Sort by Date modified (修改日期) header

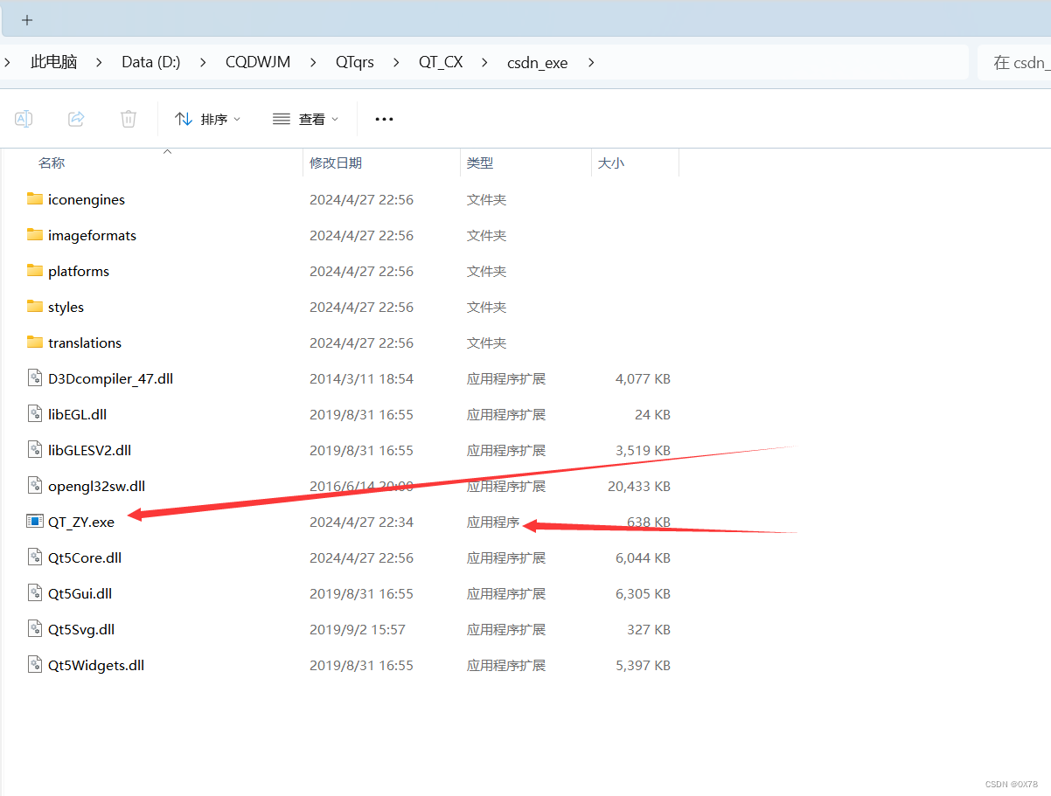click(336, 163)
